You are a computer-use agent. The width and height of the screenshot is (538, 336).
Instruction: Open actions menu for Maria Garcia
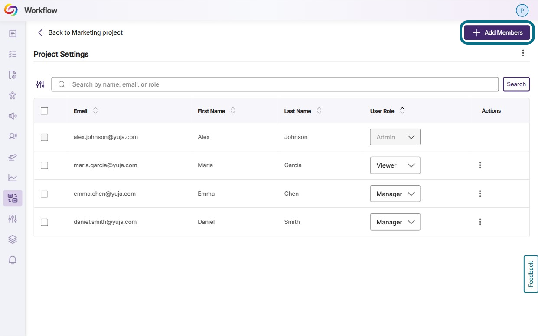[x=480, y=165]
